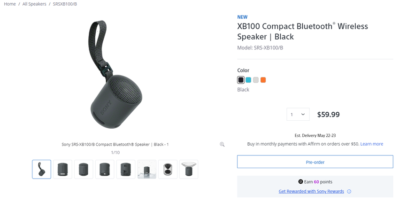Screen dimensions: 399x202
Task: Open All Speakers breadcrumb link
Action: coord(34,4)
